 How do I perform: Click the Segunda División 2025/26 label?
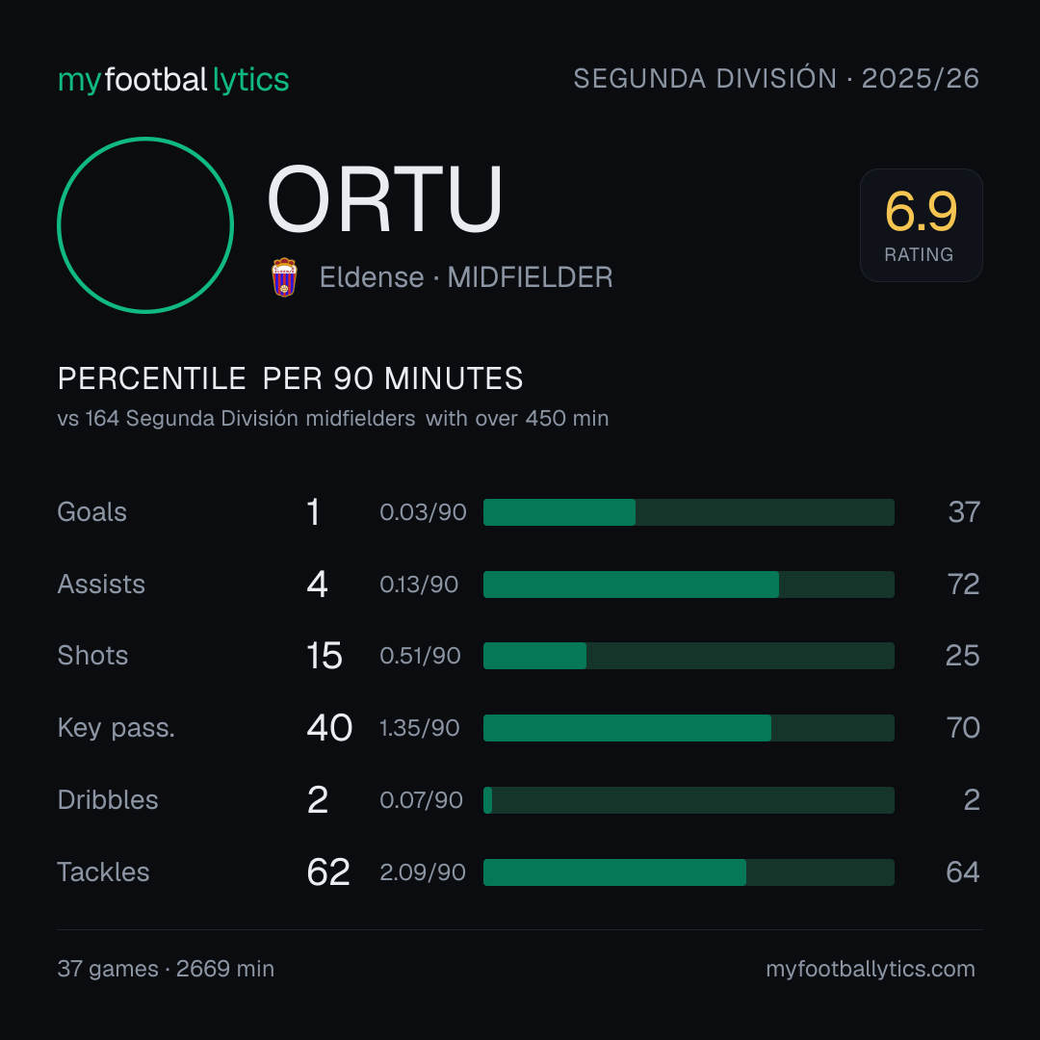pyautogui.click(x=776, y=79)
